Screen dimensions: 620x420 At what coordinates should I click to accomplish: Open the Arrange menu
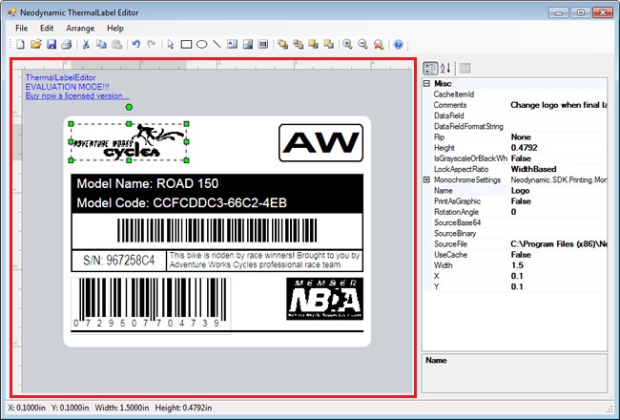click(80, 28)
